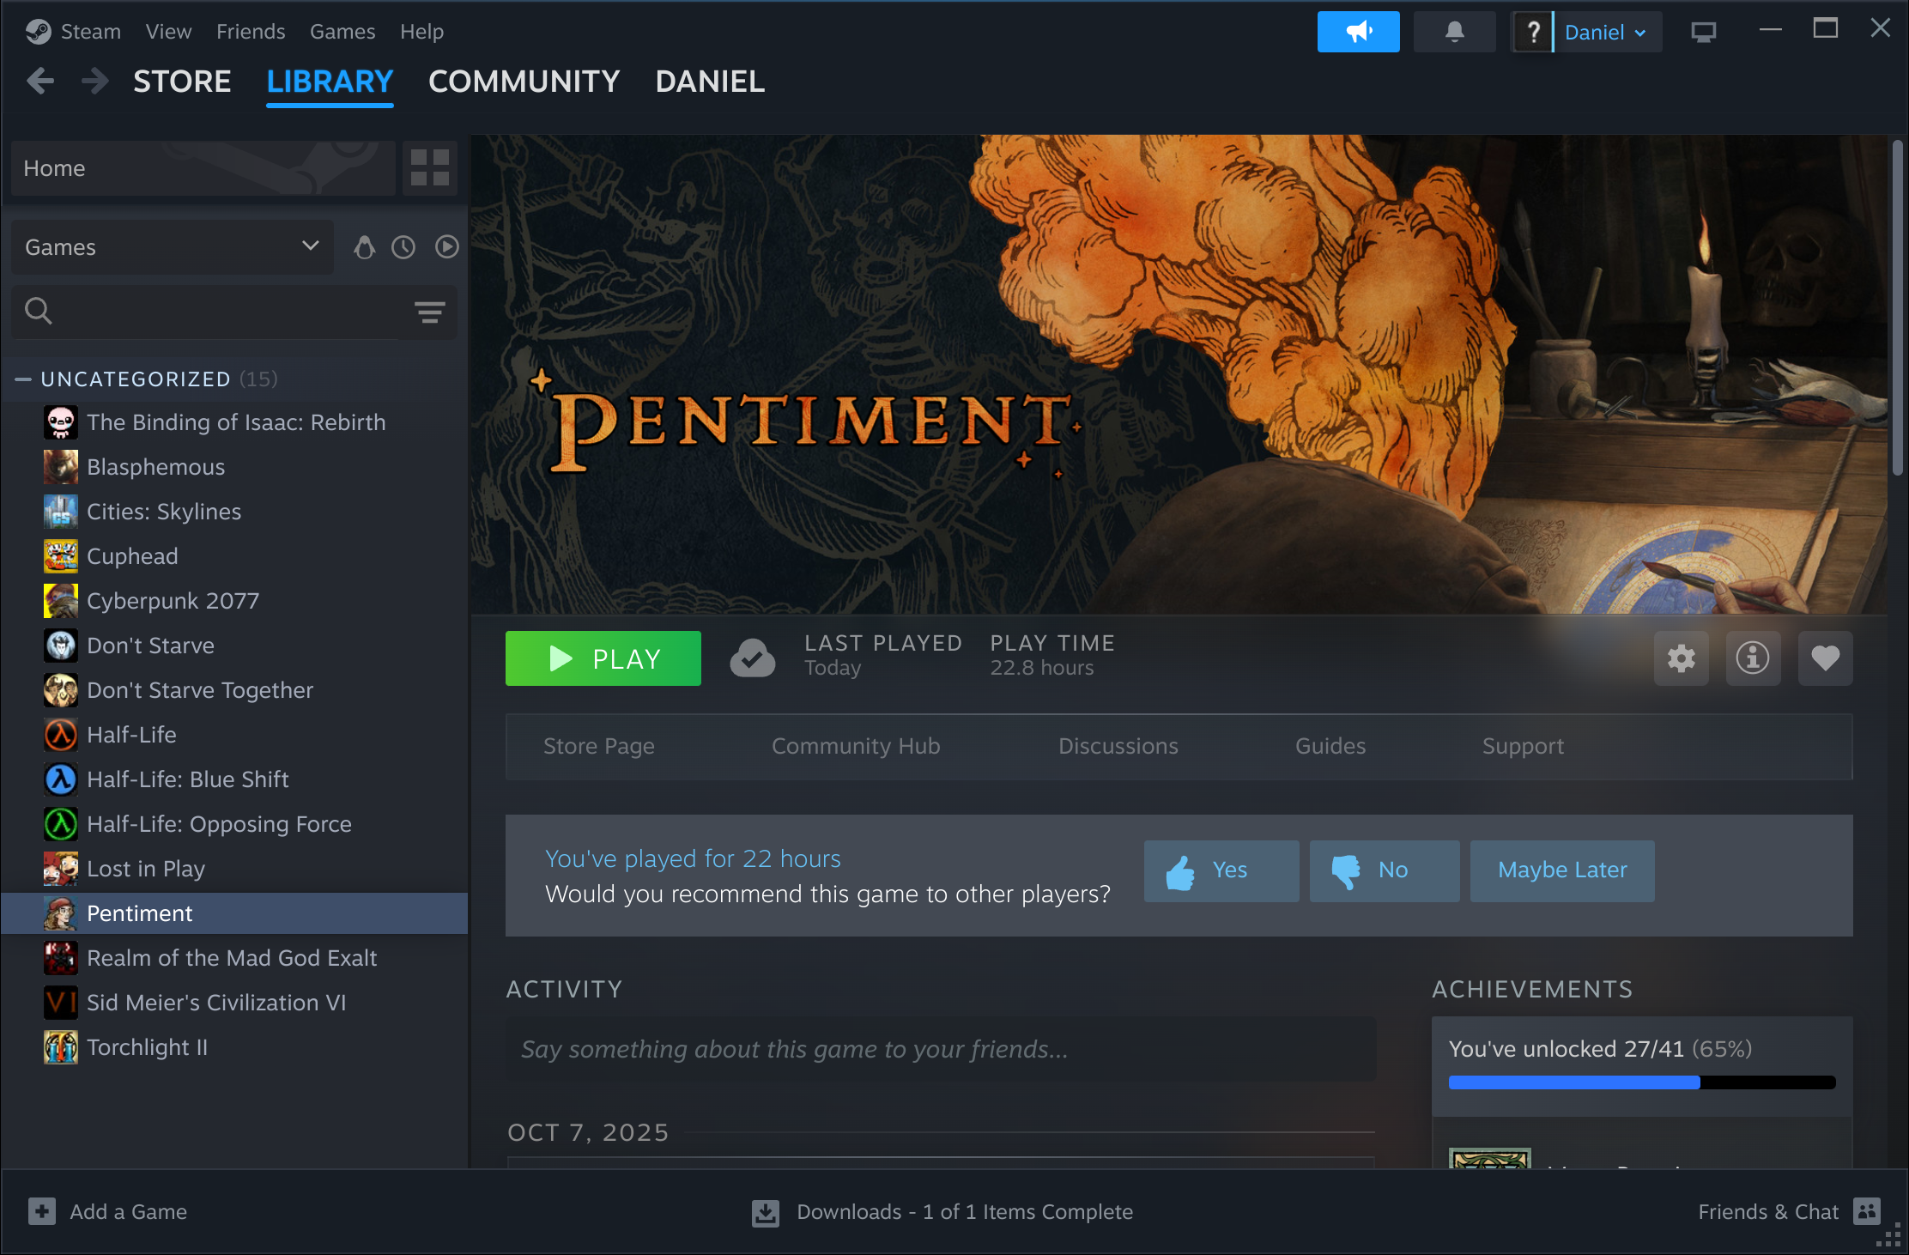The height and width of the screenshot is (1255, 1909).
Task: Open Pentiment manage gear settings
Action: [1681, 658]
